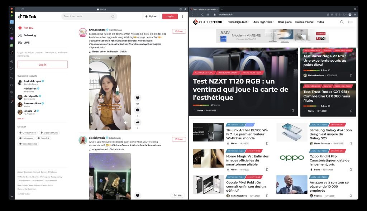Bookmark the Samsung Galaxy A54 article
This screenshot has height=211, width=367.
[351, 143]
